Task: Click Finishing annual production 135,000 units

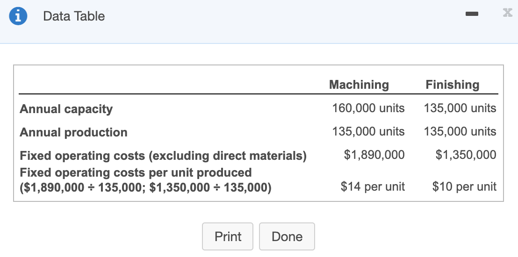Action: 460,131
